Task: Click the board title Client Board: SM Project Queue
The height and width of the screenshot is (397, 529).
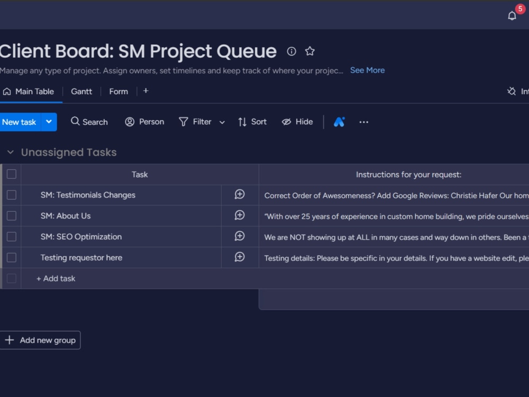Action: (138, 51)
